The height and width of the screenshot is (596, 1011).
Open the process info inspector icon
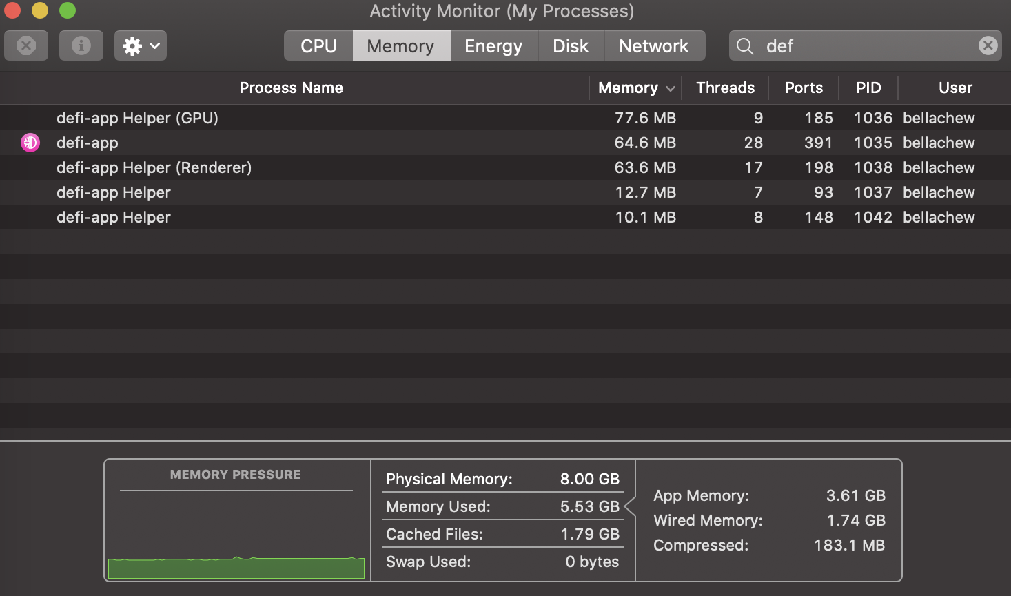[81, 45]
